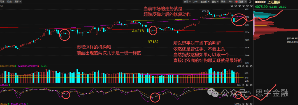Open VOL panel help question icon
This screenshot has width=298, height=105.
click(x=247, y=66)
